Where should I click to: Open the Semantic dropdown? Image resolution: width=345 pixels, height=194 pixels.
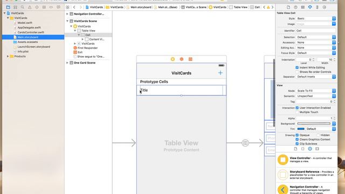pyautogui.click(x=316, y=96)
